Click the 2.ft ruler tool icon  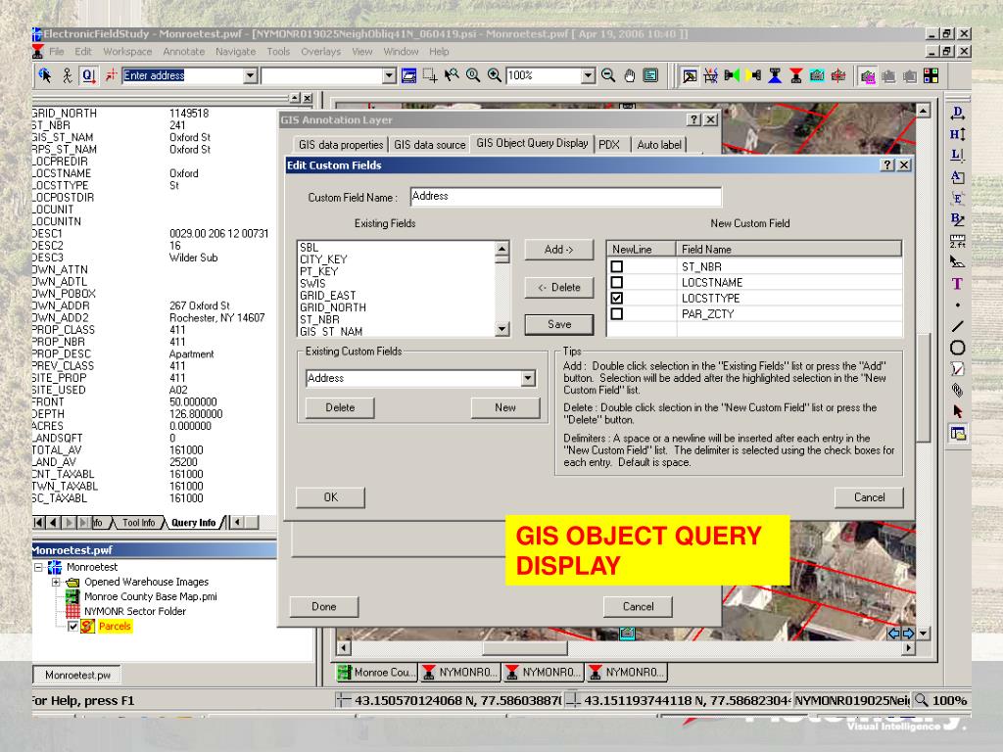tap(957, 241)
